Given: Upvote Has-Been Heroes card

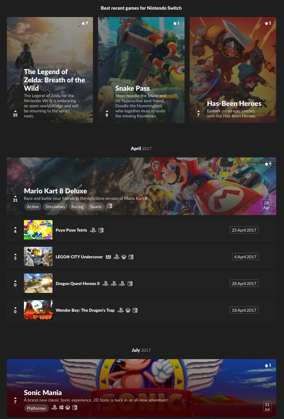Looking at the screenshot, I should [198, 114].
